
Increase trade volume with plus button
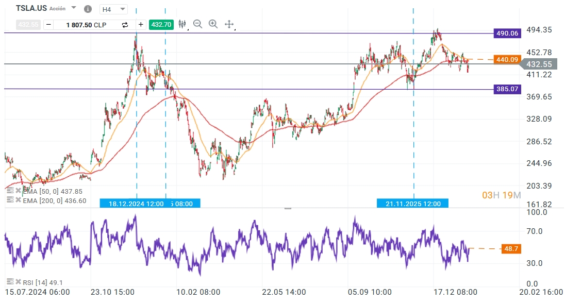click(140, 24)
